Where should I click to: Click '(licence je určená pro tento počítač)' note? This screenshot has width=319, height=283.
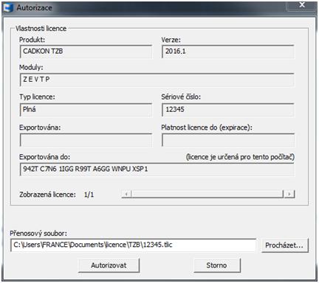pos(240,157)
